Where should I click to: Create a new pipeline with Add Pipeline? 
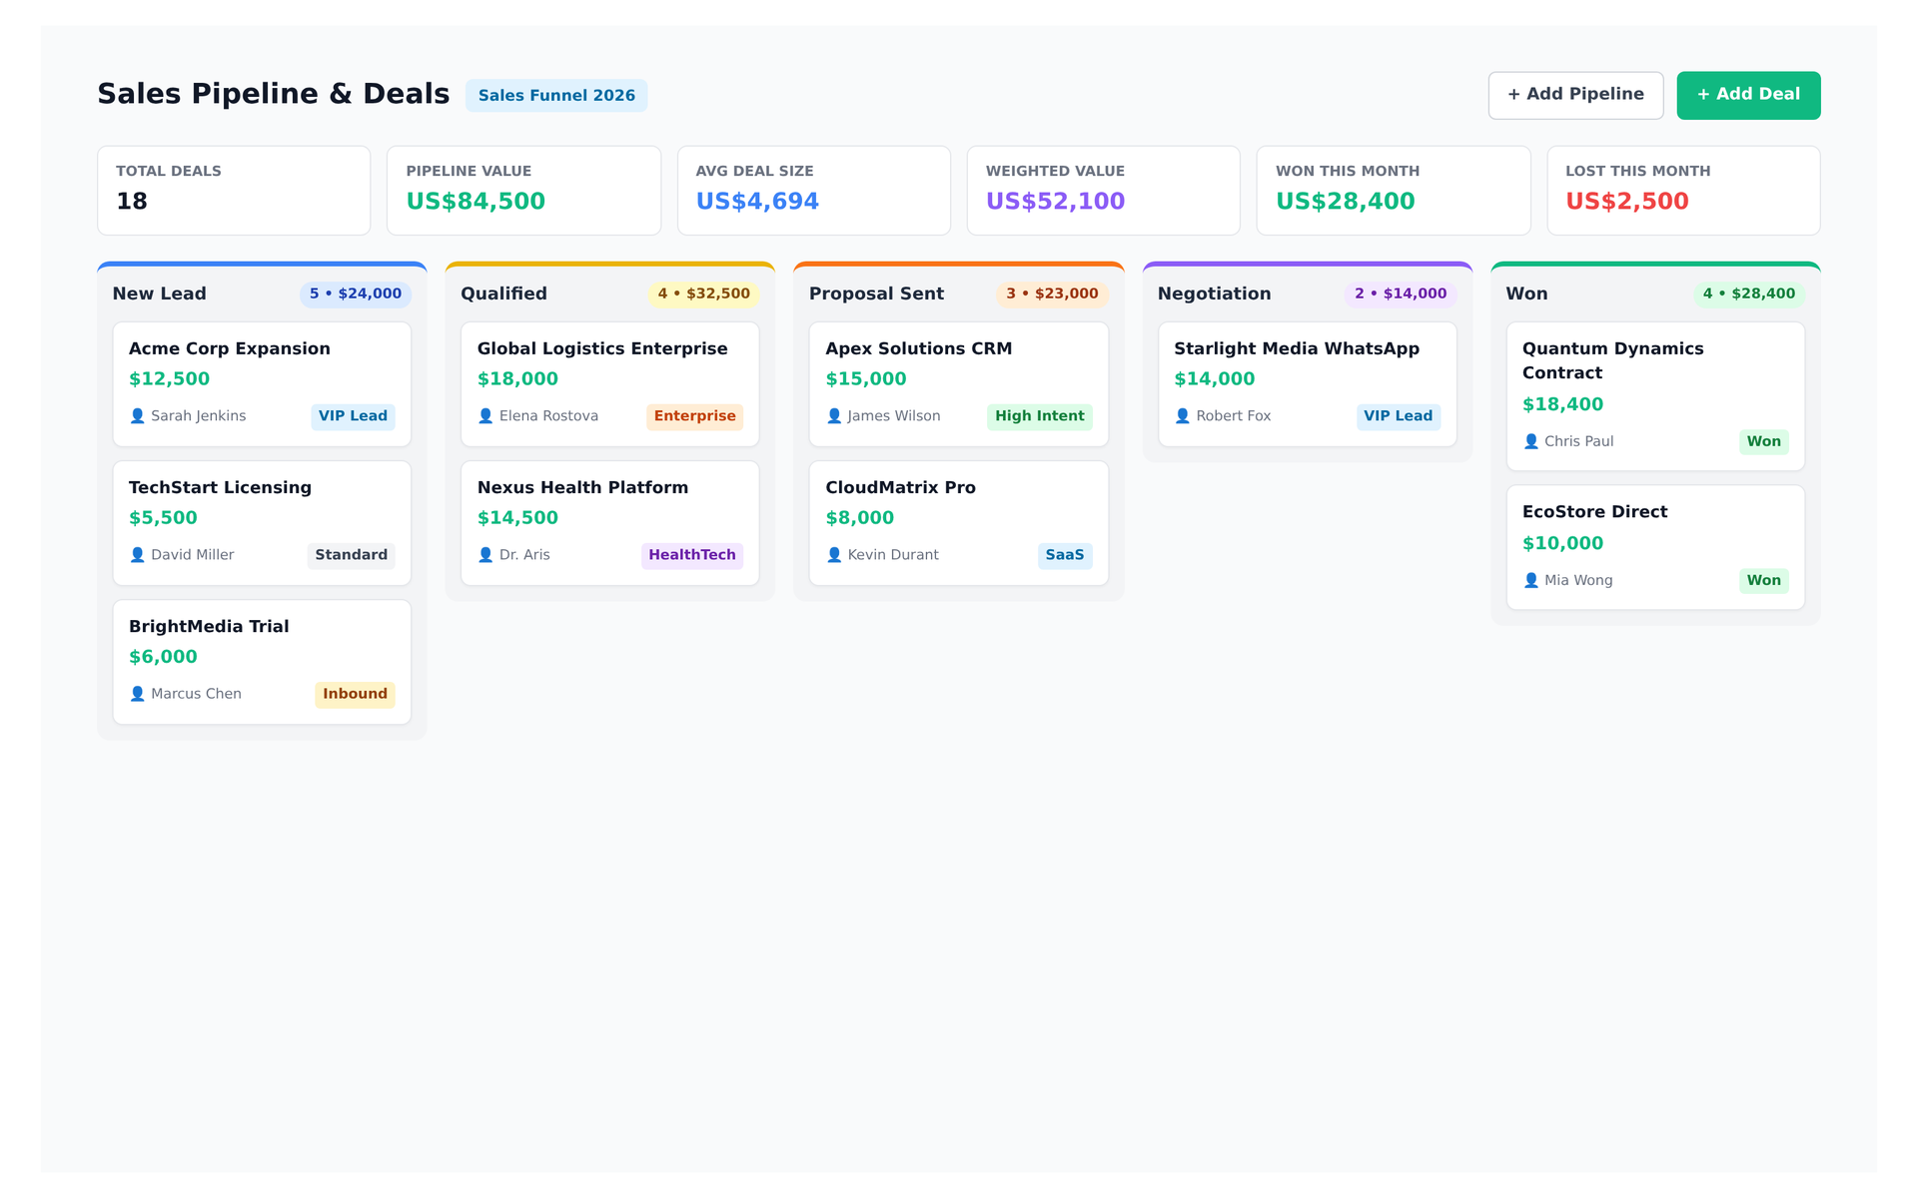[x=1575, y=95]
